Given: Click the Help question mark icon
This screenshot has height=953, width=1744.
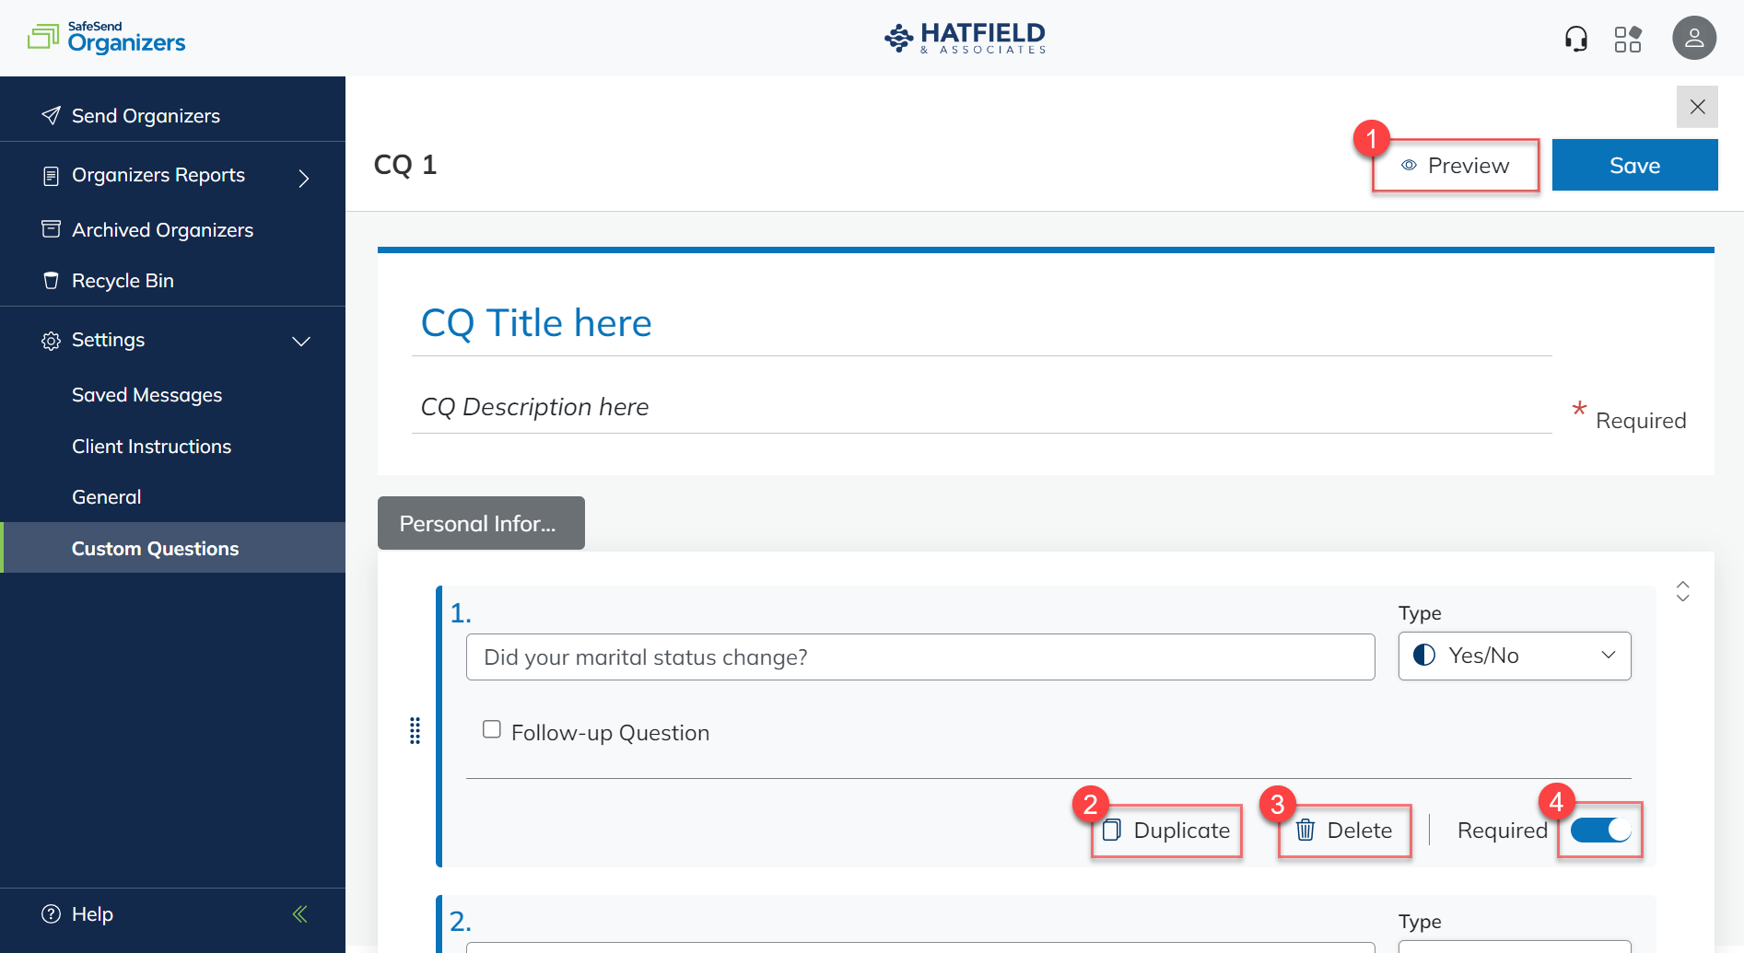Looking at the screenshot, I should pos(52,914).
